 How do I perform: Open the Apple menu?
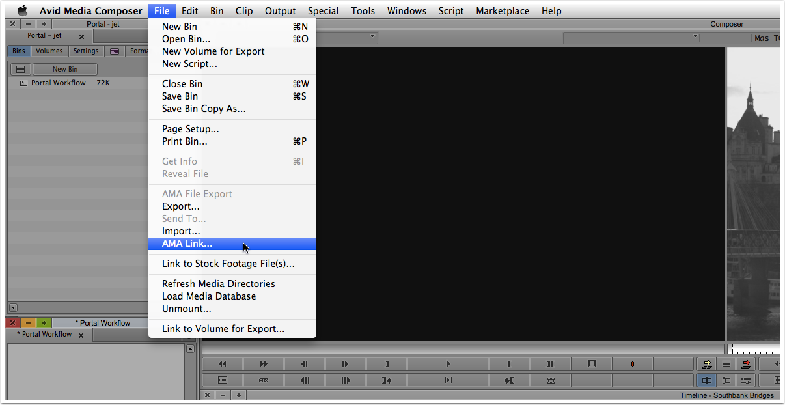(x=22, y=10)
